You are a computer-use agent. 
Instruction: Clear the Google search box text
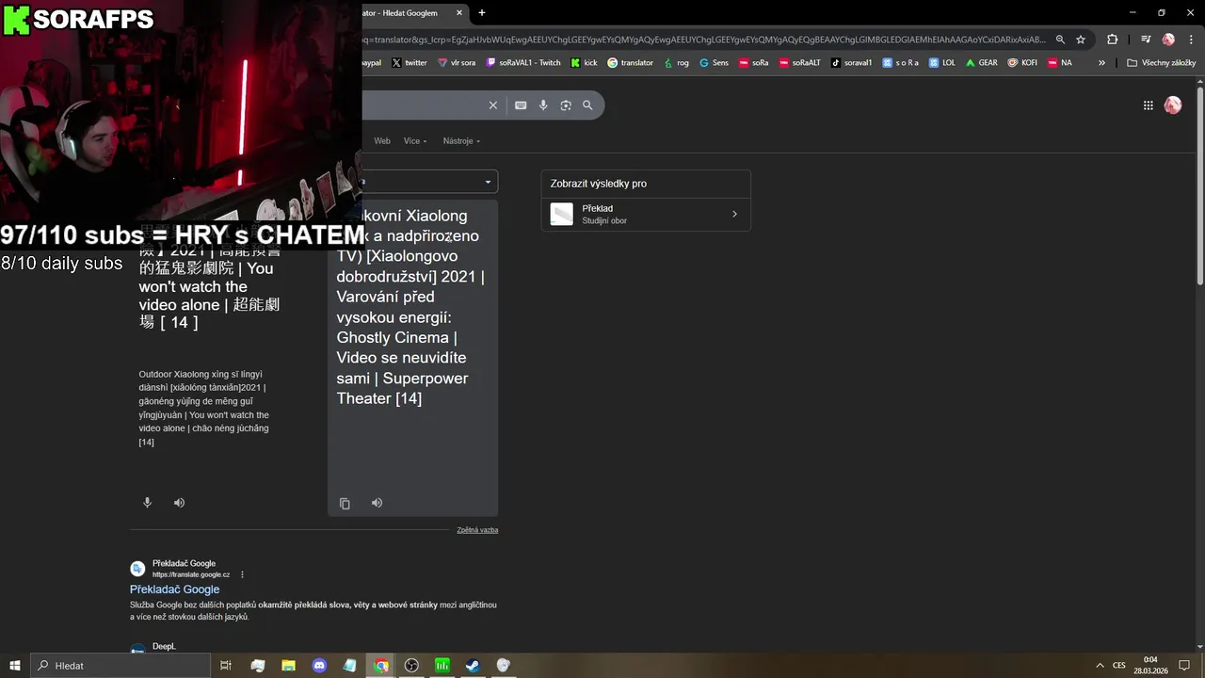click(492, 105)
